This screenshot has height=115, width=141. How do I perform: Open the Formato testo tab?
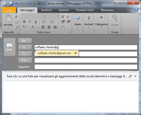pos(85,10)
